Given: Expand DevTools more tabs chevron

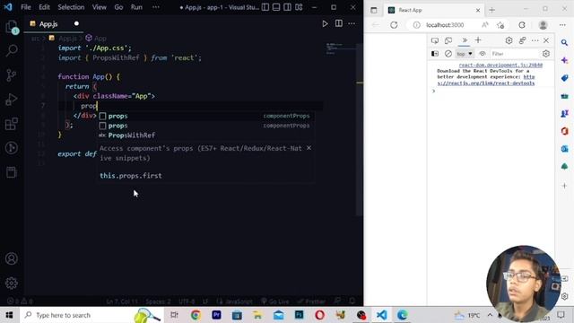Looking at the screenshot, I should (465, 40).
